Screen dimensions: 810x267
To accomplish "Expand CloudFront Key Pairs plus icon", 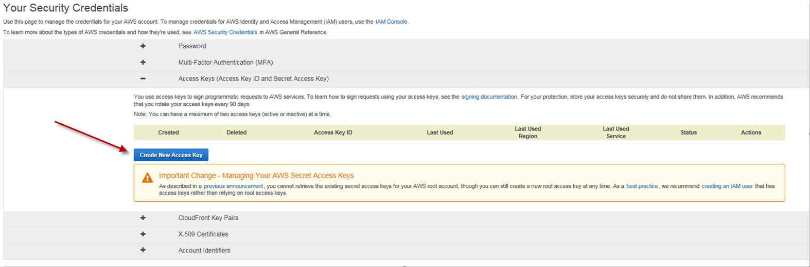I will [143, 218].
